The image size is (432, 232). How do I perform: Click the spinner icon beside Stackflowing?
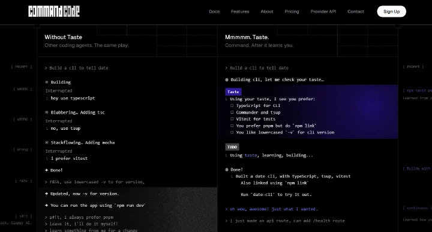(47, 142)
